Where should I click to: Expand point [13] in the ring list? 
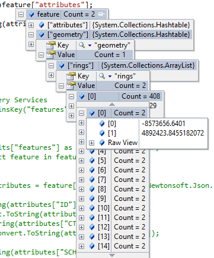pyautogui.click(x=81, y=237)
